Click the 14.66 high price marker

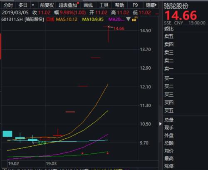[119, 28]
